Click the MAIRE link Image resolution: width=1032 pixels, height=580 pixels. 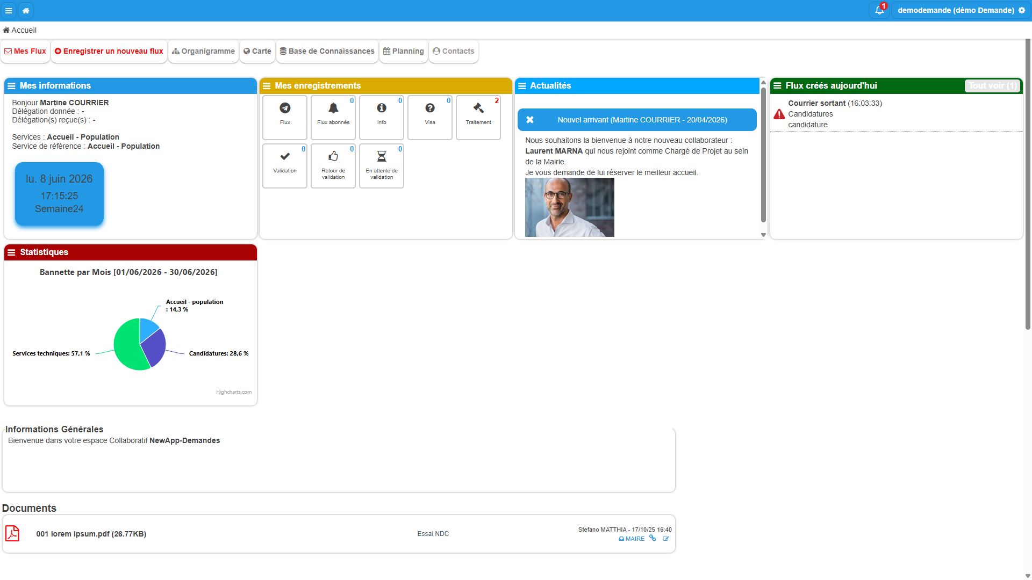pos(632,539)
